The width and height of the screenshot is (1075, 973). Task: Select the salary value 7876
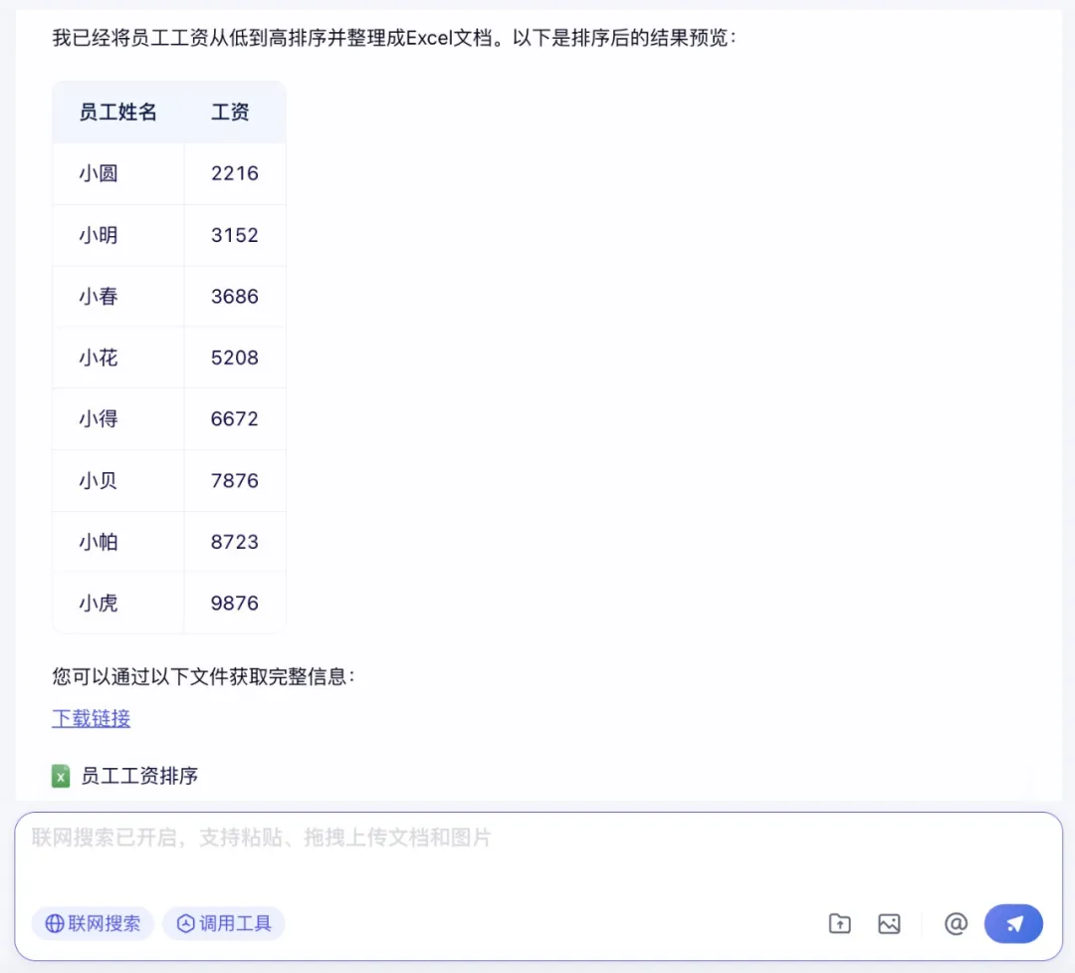click(235, 480)
